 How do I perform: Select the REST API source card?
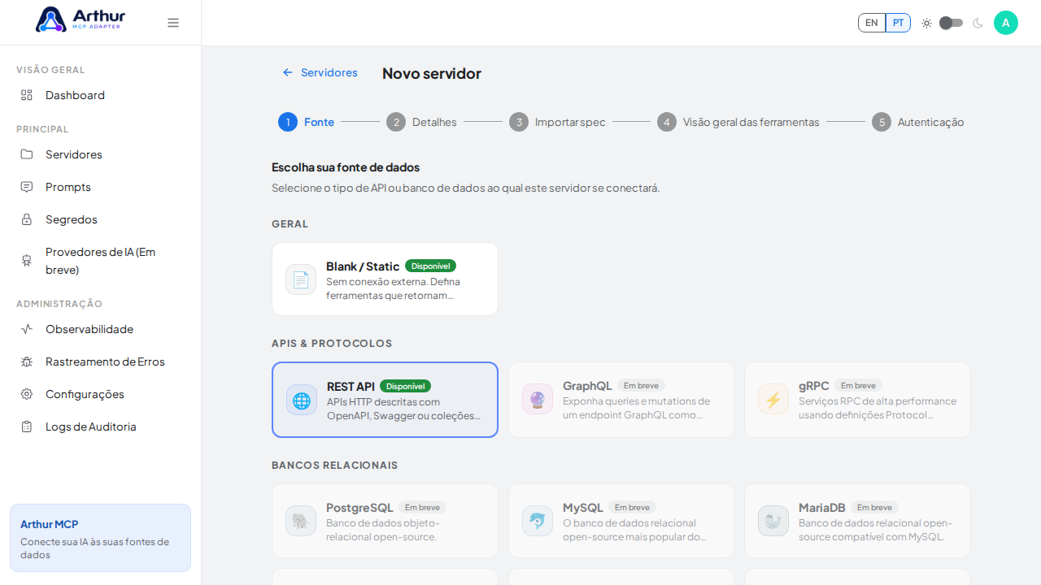[385, 400]
